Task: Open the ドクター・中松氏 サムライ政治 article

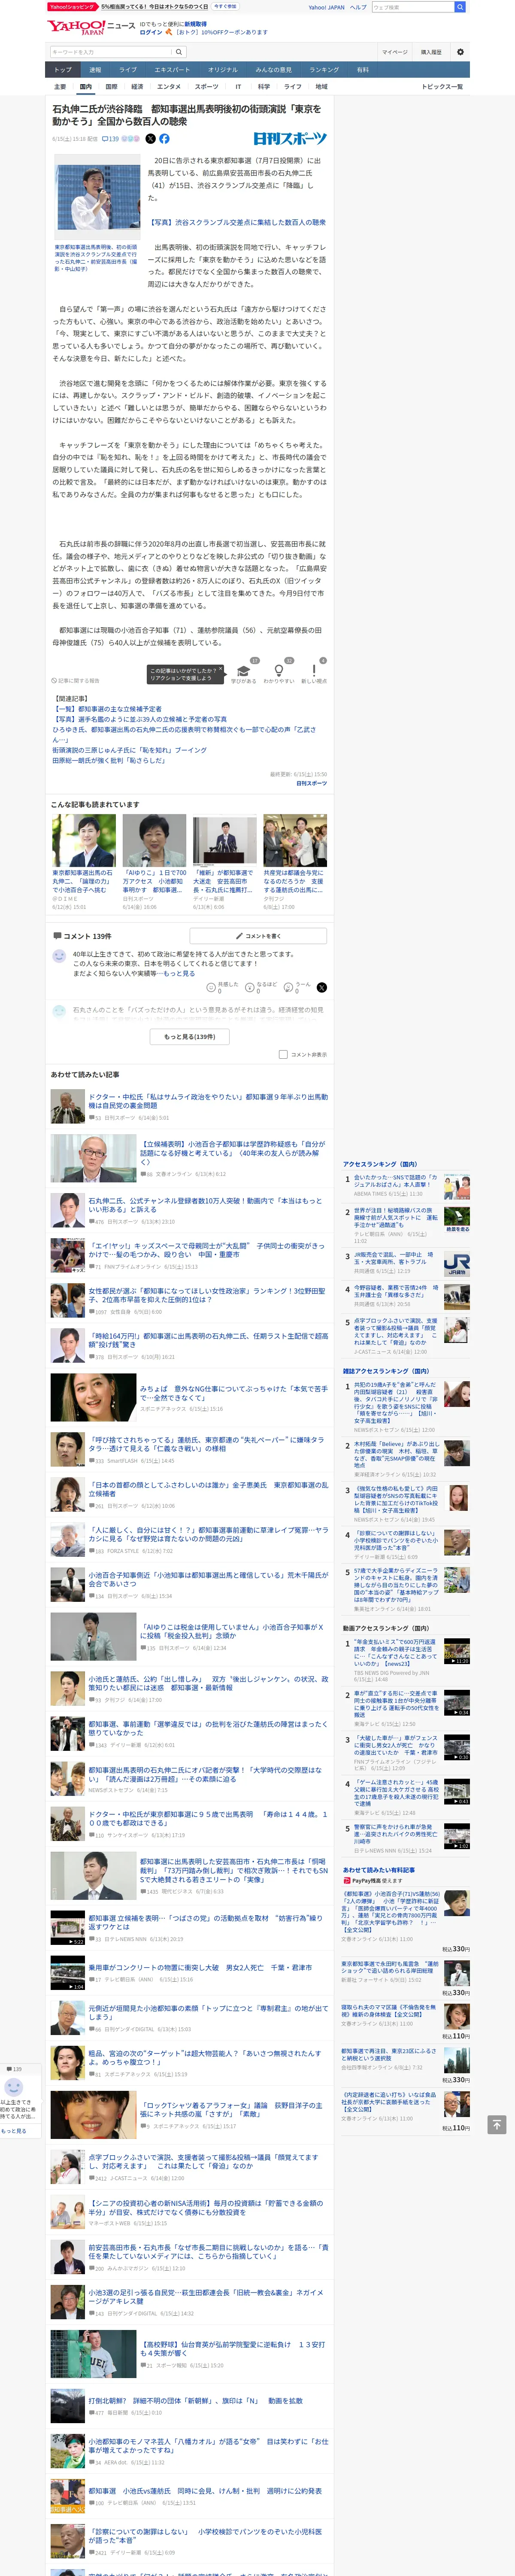Action: coord(208,1101)
